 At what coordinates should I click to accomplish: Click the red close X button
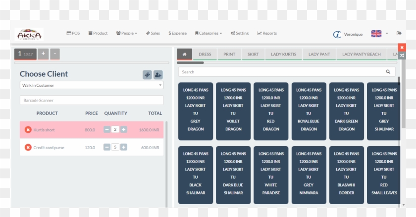(x=402, y=48)
